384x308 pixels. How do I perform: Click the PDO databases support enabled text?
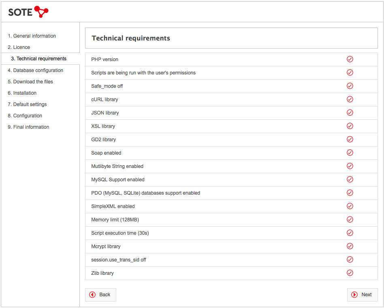tap(145, 193)
